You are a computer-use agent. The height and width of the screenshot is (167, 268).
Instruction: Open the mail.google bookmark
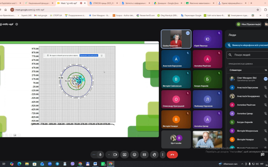click(41, 15)
